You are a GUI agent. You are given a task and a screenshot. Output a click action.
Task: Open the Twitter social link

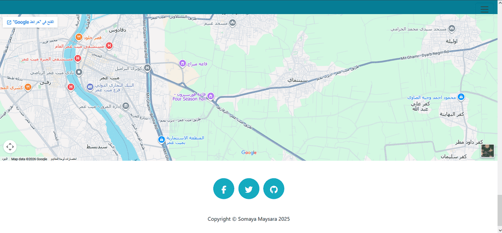click(x=249, y=189)
